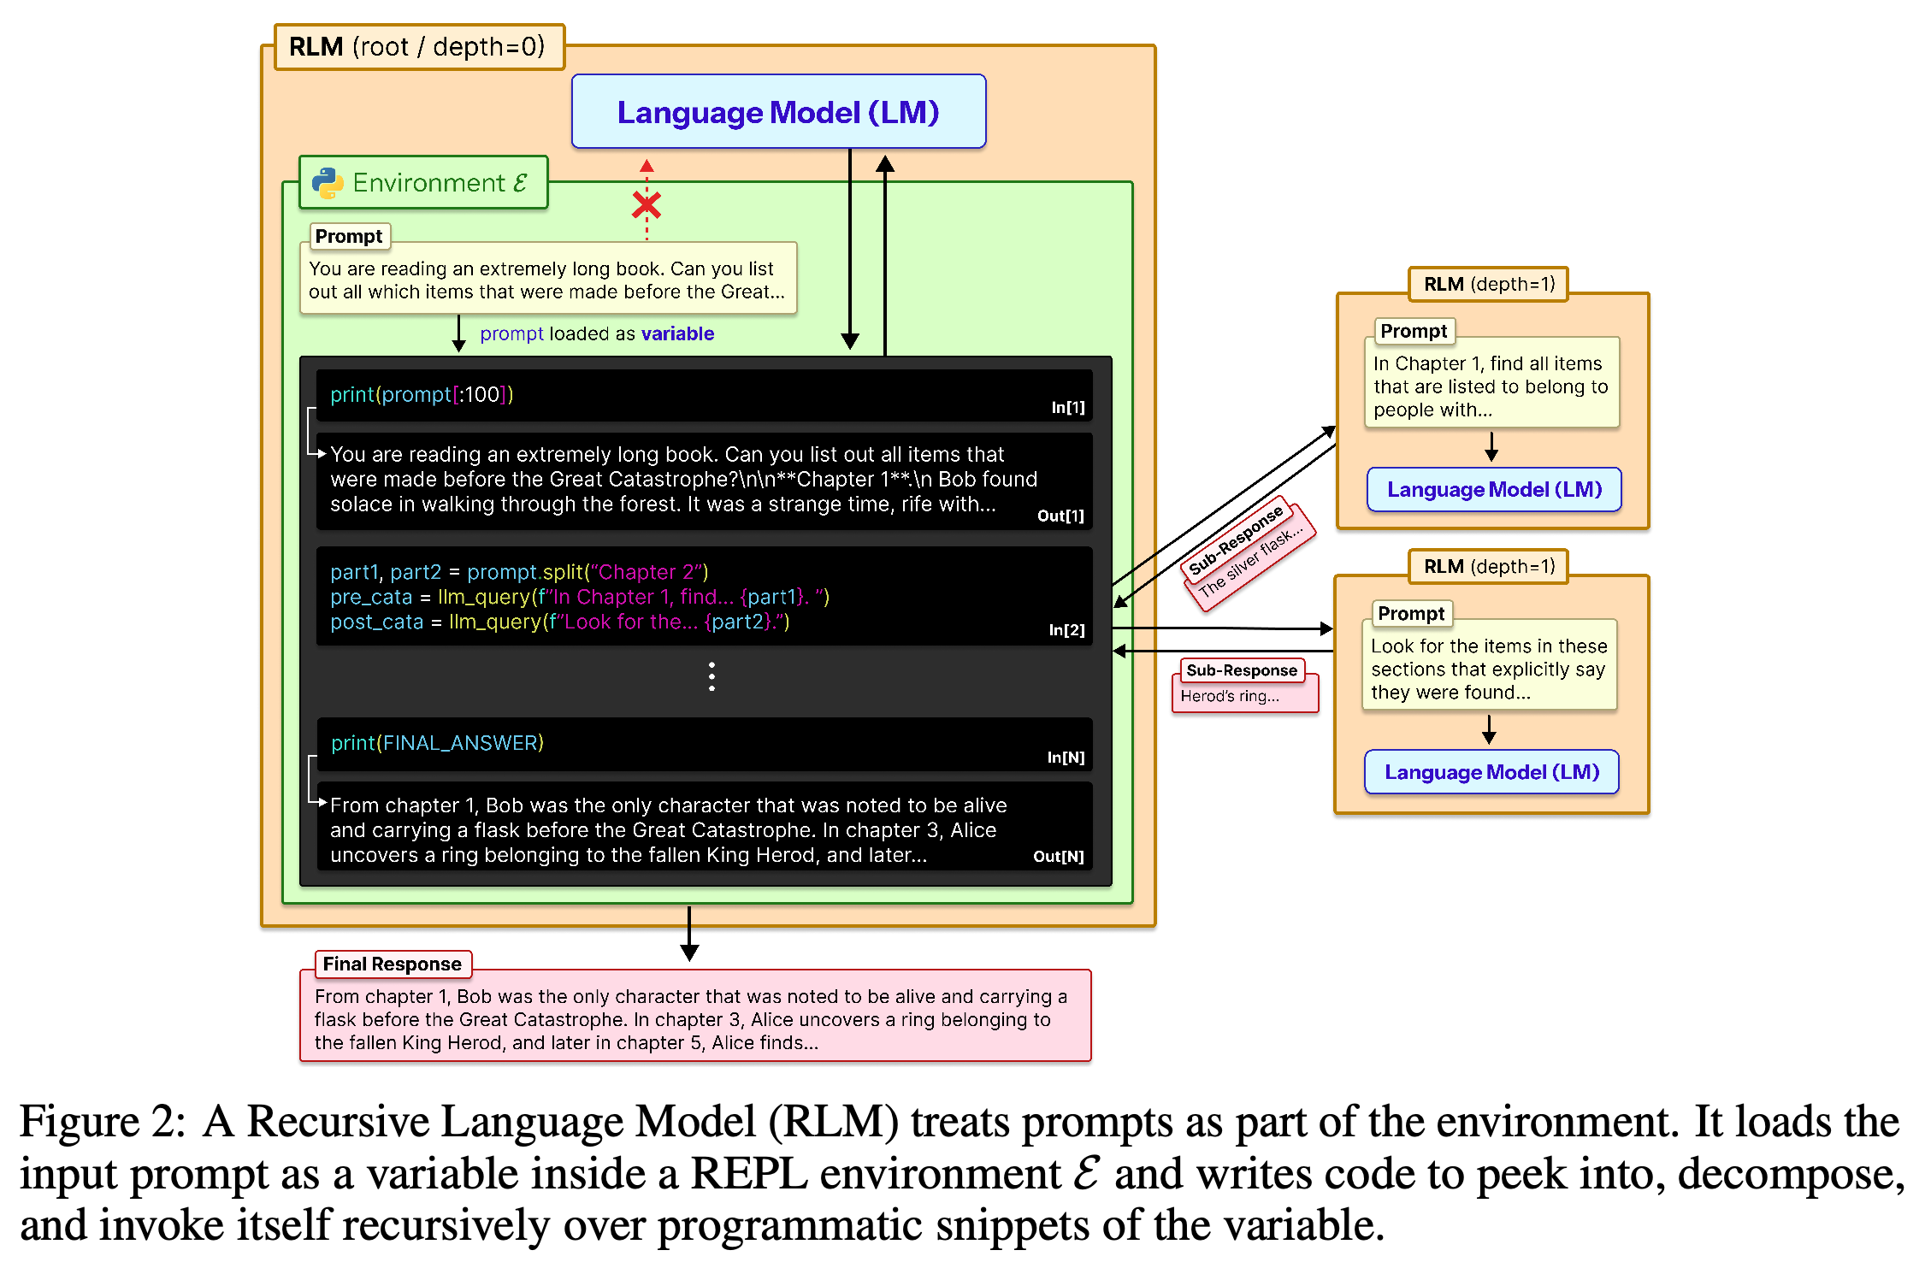Click Out[1] text 'You are reading an extremely'
Screen dimensions: 1925x1268
point(682,479)
